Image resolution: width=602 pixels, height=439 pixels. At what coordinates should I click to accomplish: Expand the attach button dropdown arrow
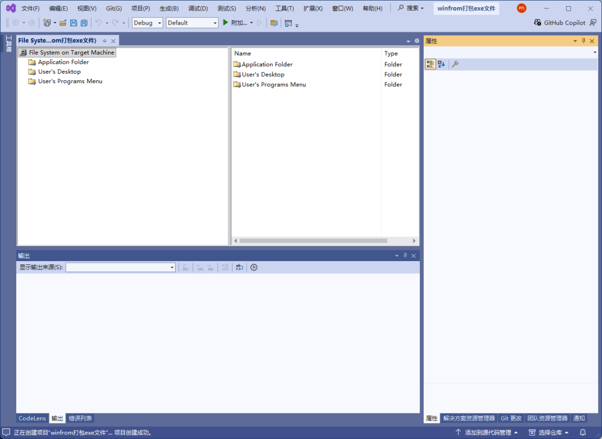(x=251, y=23)
